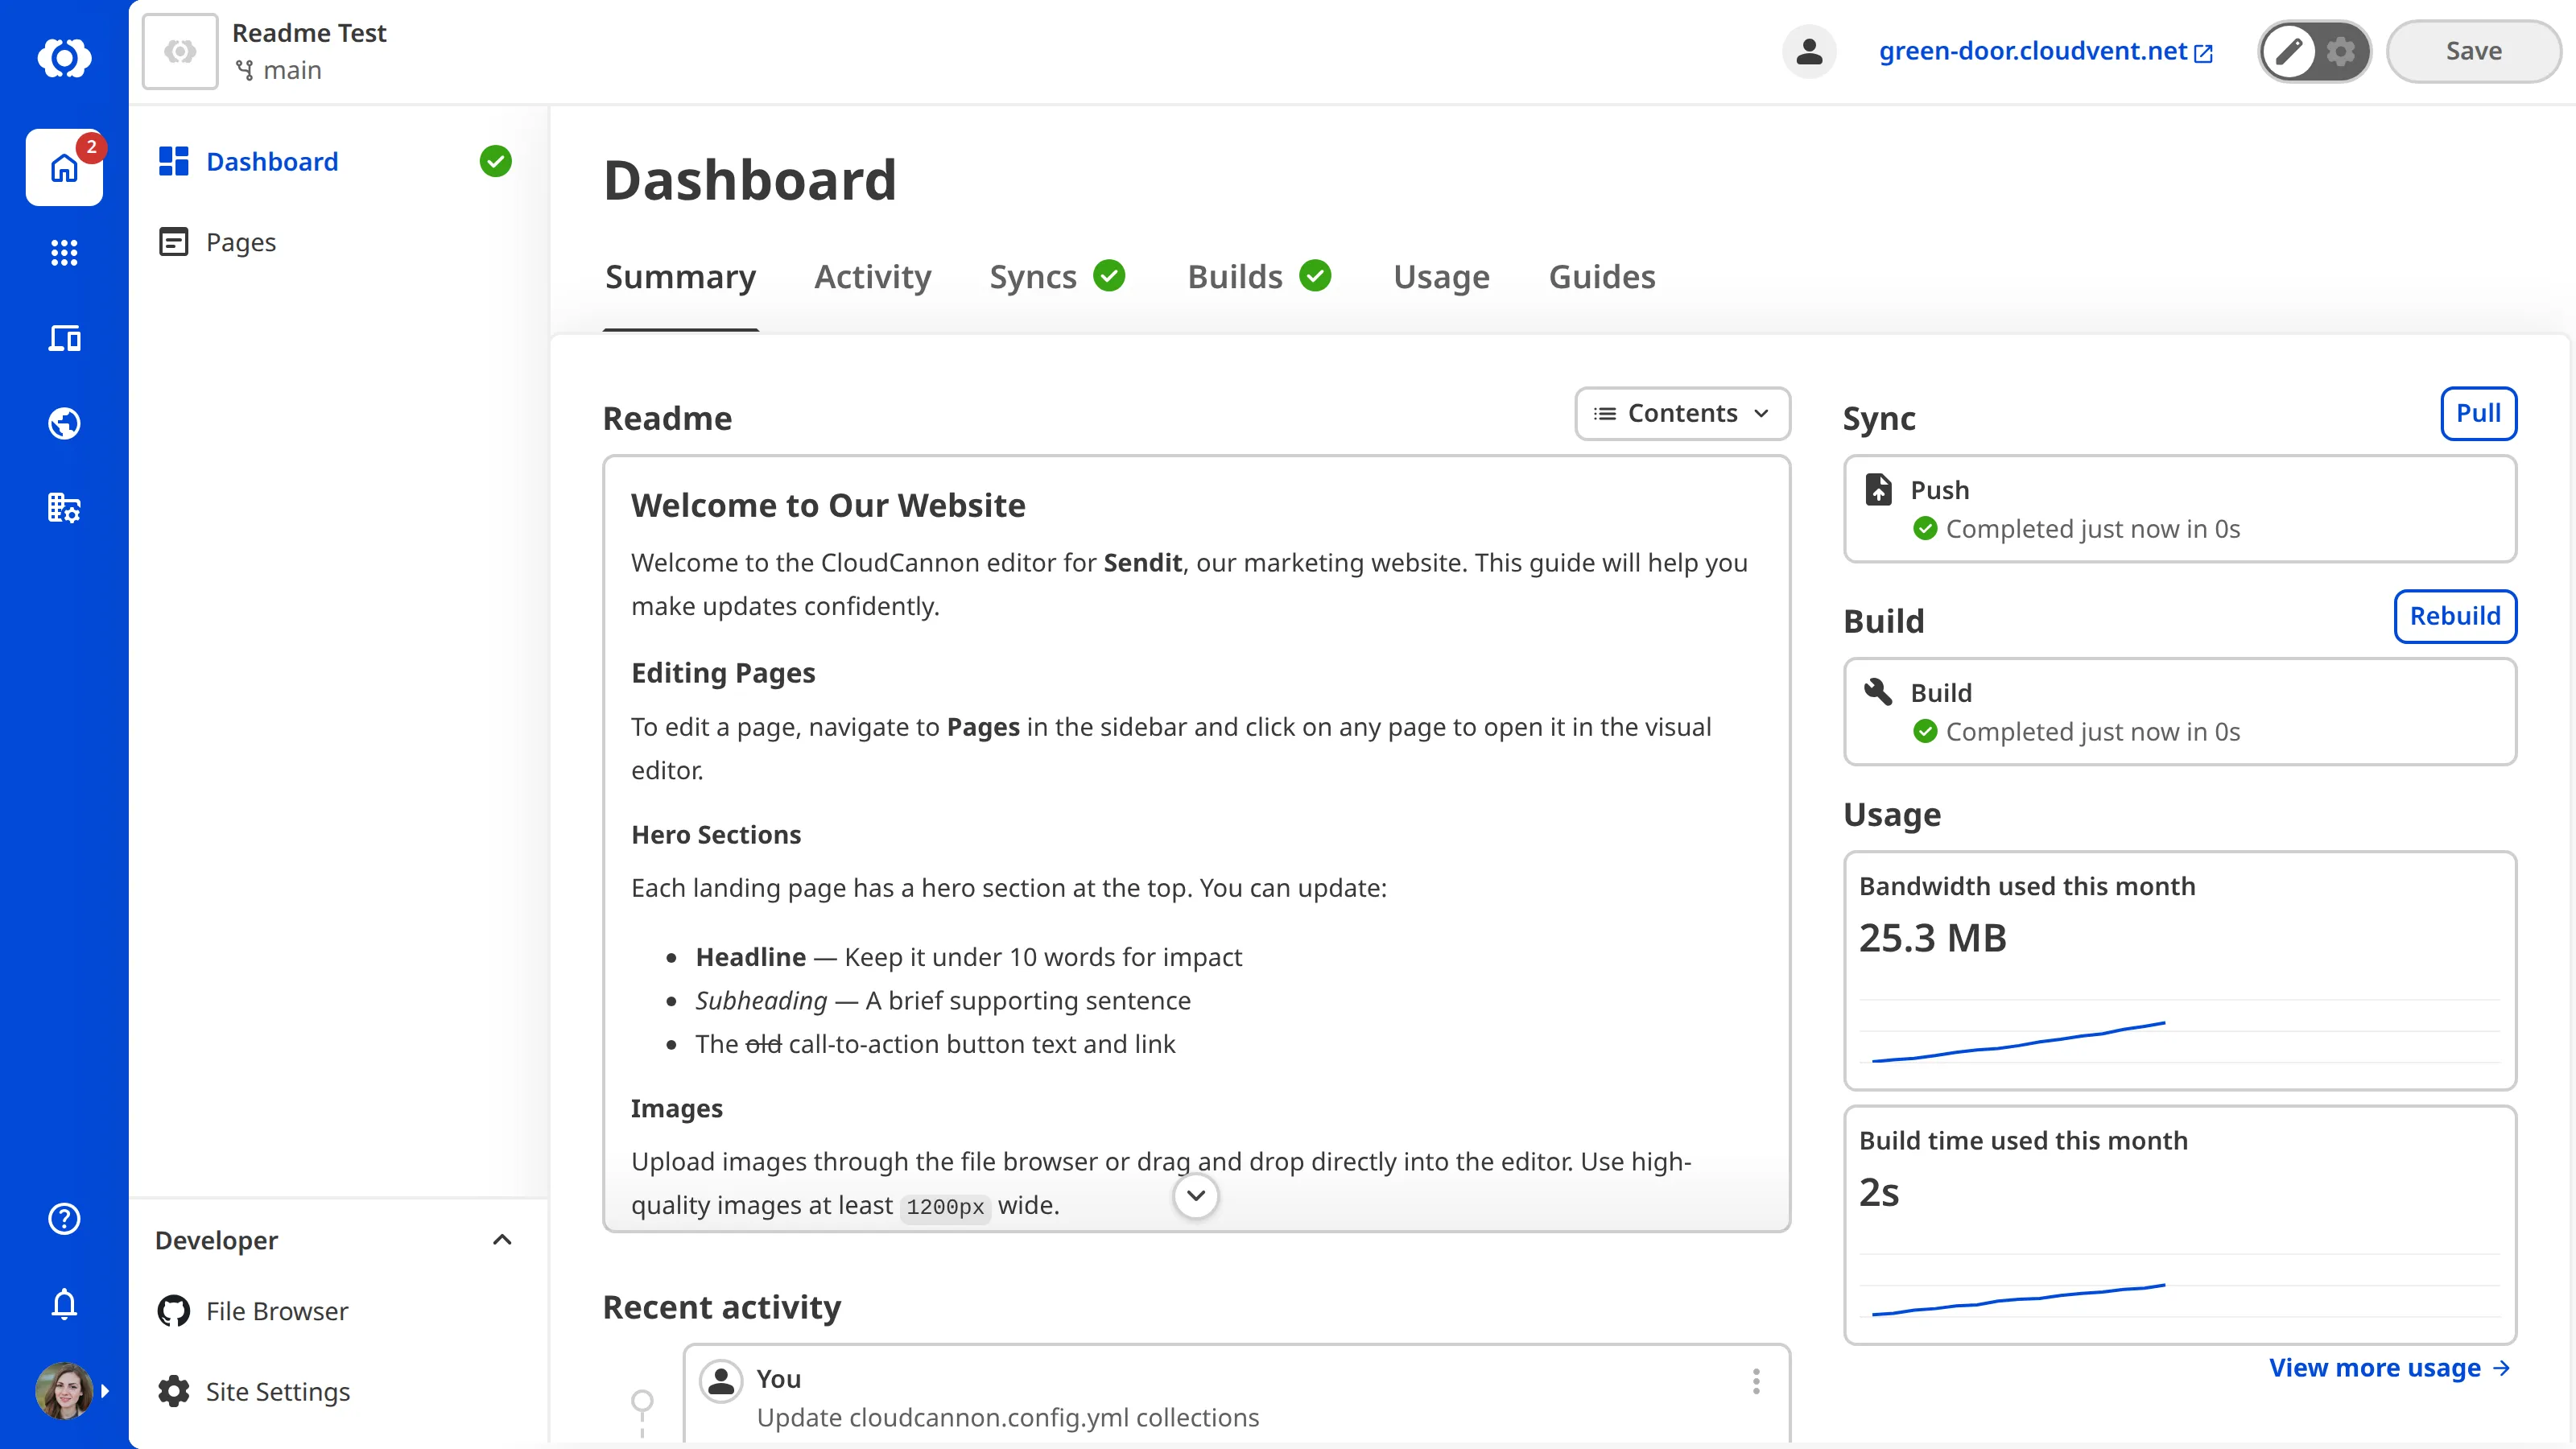Click the user avatar photo

(63, 1390)
